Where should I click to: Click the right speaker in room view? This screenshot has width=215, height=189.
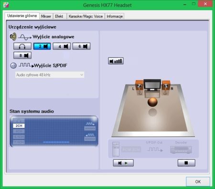pyautogui.click(x=166, y=85)
